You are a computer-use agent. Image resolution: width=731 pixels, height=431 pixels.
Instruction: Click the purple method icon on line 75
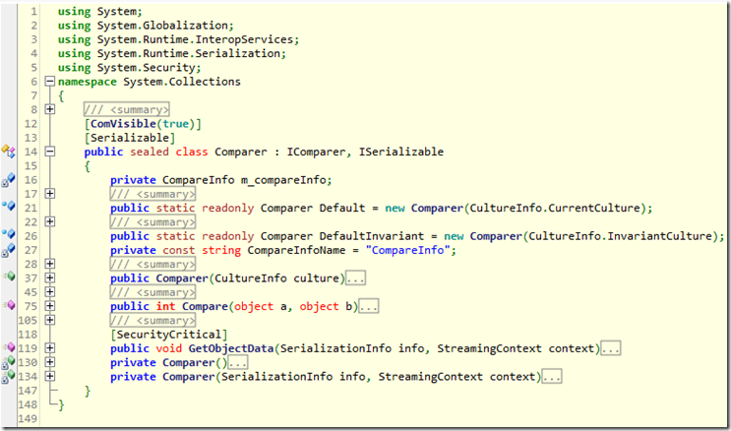point(7,306)
